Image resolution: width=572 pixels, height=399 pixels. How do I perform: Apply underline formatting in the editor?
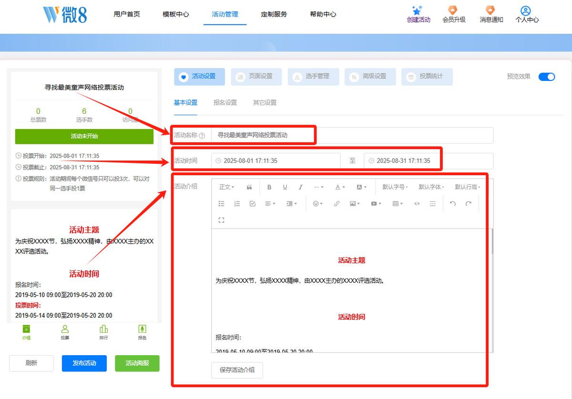[285, 187]
